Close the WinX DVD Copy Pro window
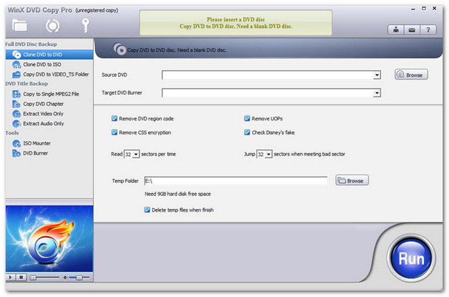Screen dimensions: 449x297 click(434, 8)
